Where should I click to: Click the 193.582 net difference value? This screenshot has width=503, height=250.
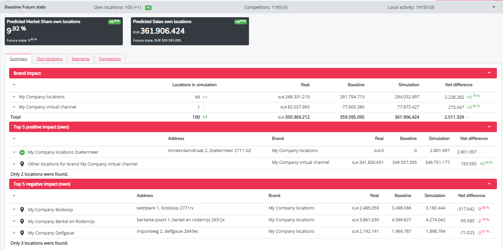tap(469, 164)
